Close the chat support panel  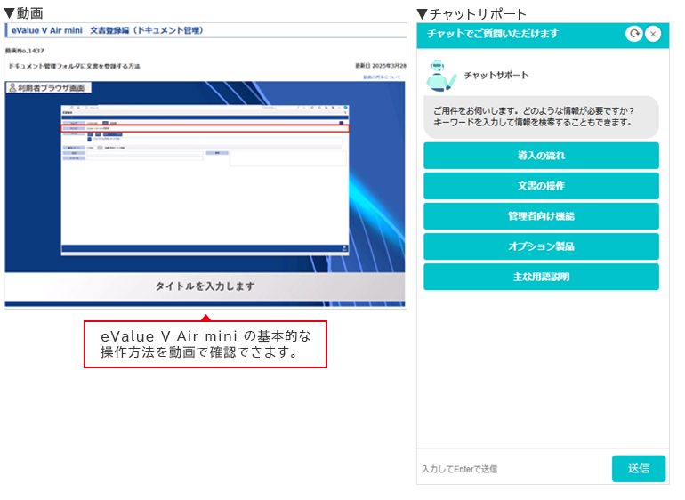653,34
